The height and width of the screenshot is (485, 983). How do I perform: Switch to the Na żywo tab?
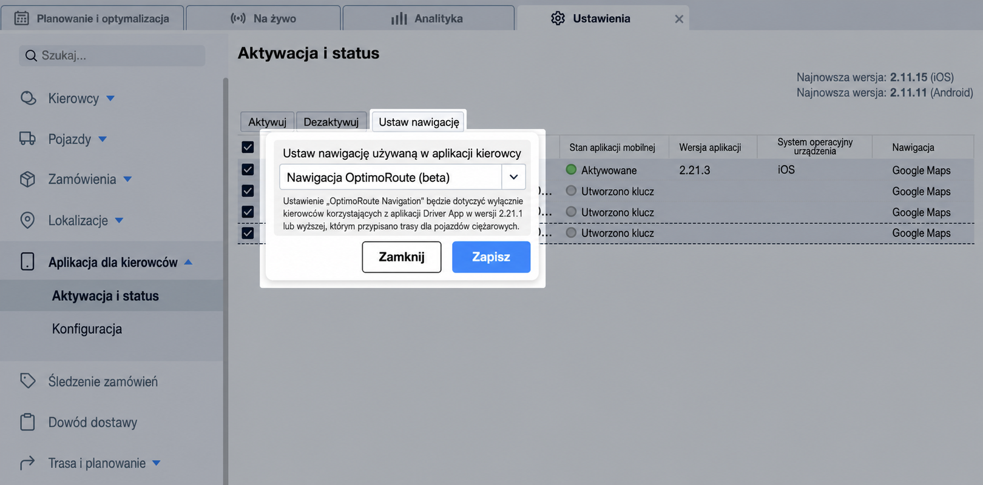tap(263, 18)
